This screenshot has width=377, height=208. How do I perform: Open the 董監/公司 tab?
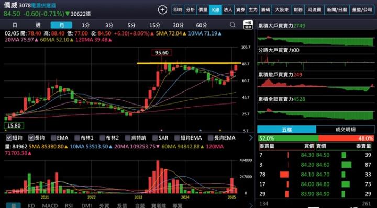click(x=362, y=10)
